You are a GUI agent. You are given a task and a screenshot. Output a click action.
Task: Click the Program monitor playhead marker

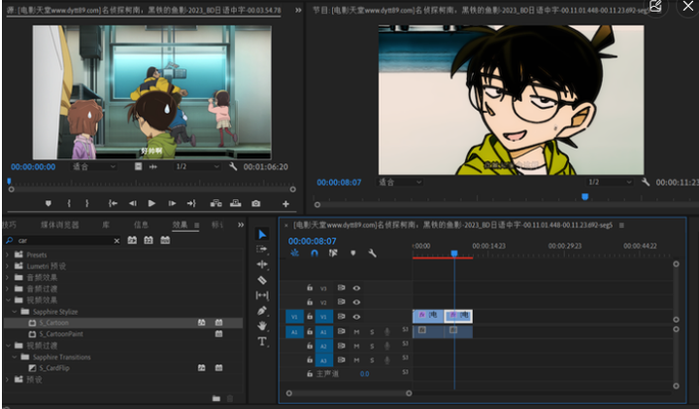point(584,196)
